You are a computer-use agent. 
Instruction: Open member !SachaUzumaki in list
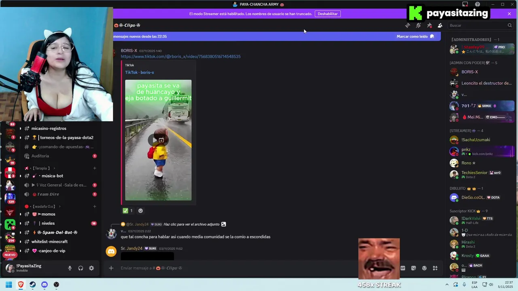tap(482, 140)
